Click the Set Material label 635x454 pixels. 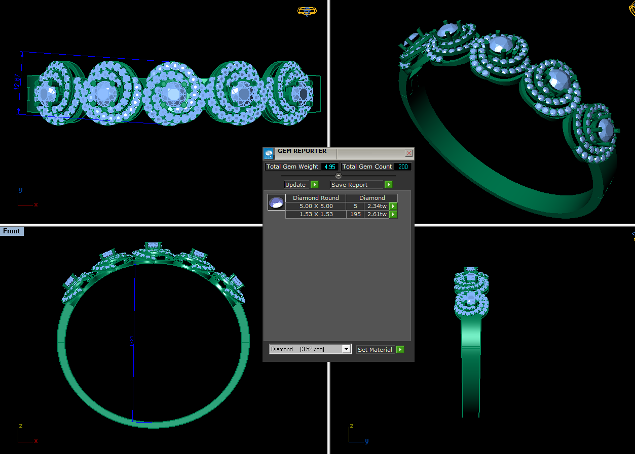click(376, 350)
